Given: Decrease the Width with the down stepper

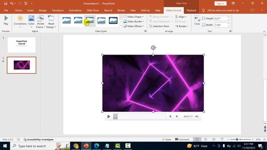Looking at the screenshot, I should [229, 26].
